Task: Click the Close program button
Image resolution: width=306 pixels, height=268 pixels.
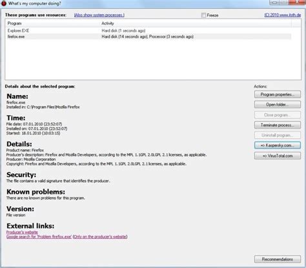Action: pyautogui.click(x=278, y=115)
